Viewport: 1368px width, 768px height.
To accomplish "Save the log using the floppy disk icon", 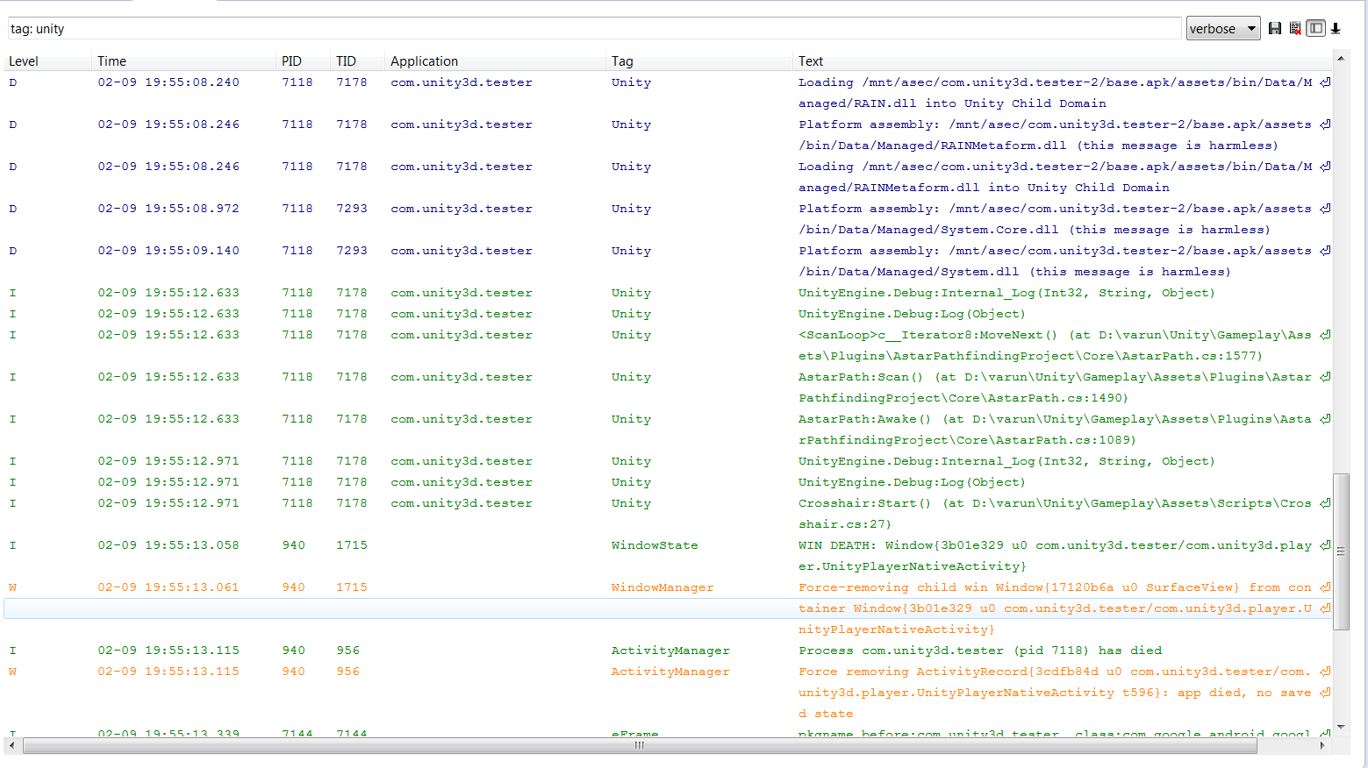I will pyautogui.click(x=1275, y=29).
